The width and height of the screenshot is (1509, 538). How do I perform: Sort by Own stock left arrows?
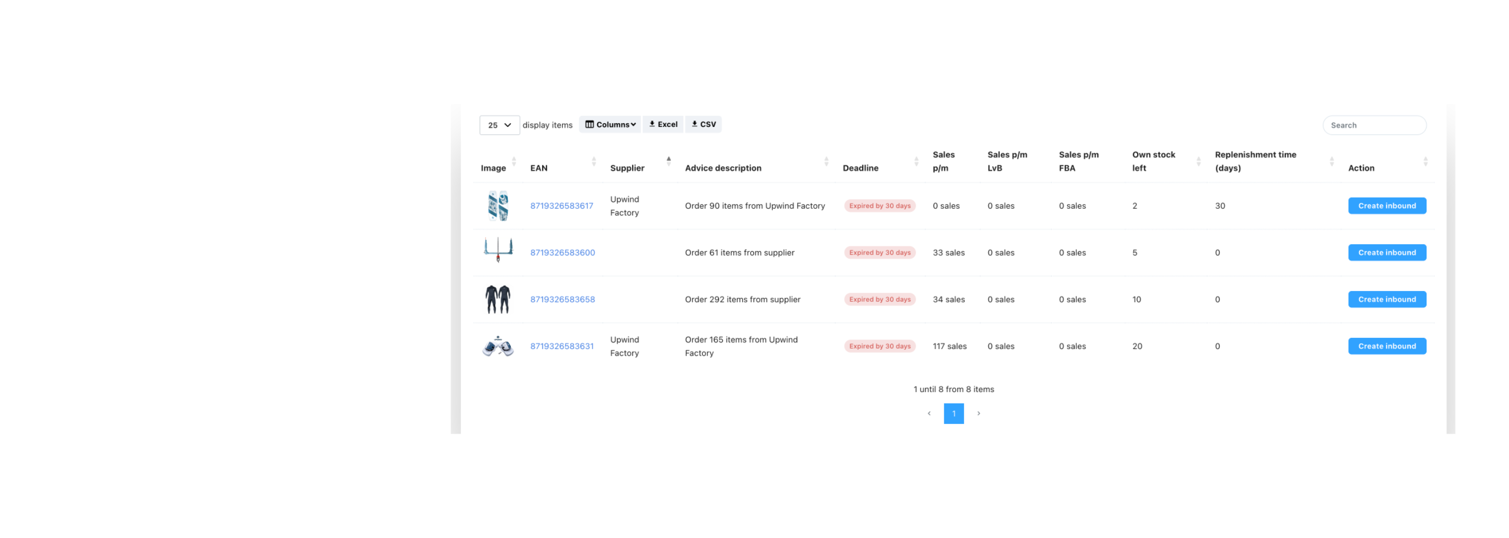(1198, 161)
